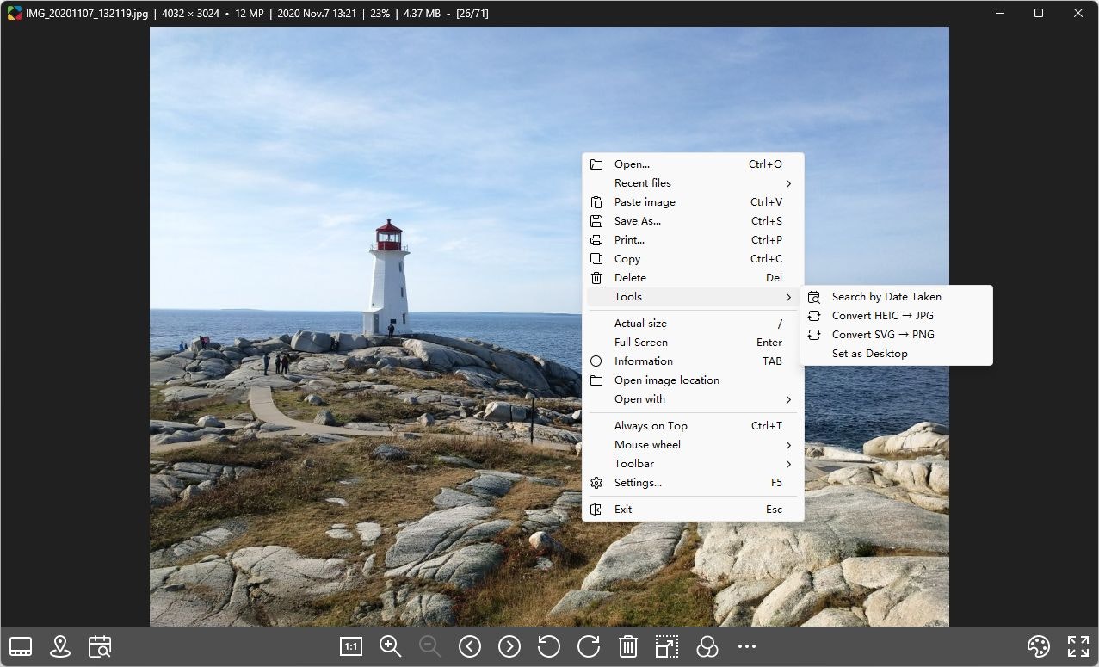Image resolution: width=1099 pixels, height=667 pixels.
Task: Click the file name in title bar
Action: pyautogui.click(x=87, y=14)
